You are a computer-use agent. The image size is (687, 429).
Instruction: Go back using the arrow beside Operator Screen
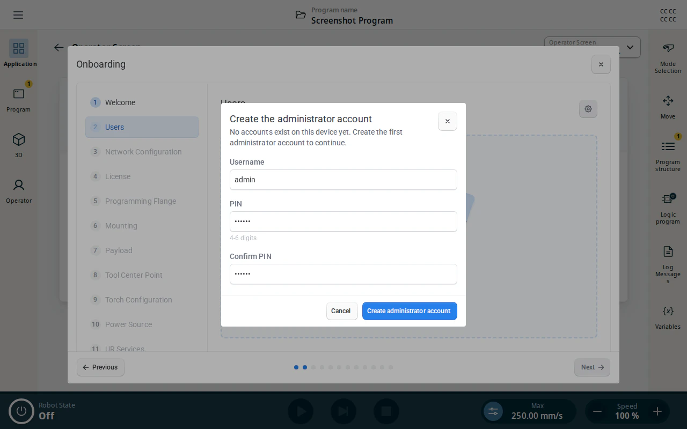(59, 47)
